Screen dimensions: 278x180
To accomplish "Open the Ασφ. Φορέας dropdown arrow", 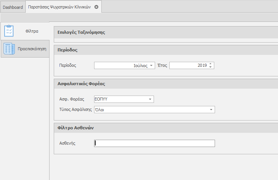I will (x=150, y=99).
